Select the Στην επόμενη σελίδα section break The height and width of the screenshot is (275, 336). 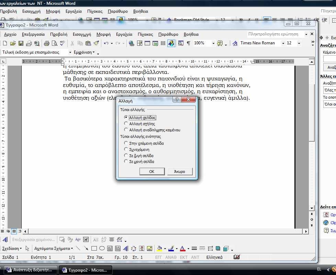click(126, 143)
